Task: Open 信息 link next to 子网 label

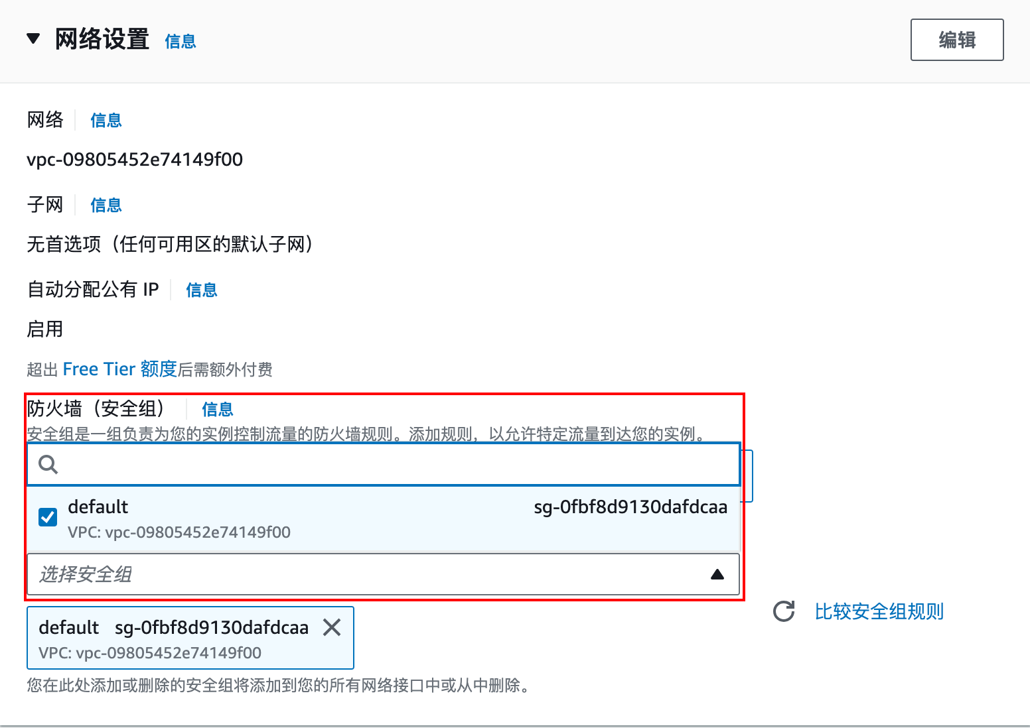Action: (106, 205)
